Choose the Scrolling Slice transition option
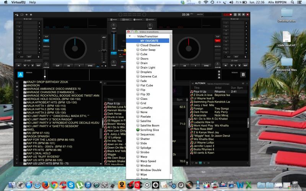306x191 pixels. point(138,130)
